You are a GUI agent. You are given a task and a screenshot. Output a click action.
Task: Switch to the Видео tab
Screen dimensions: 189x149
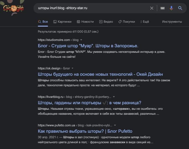[x=106, y=22]
